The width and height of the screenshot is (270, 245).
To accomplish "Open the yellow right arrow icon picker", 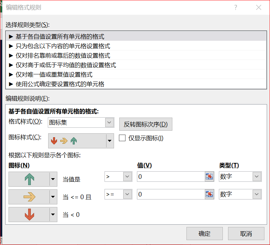I will point(53,197).
